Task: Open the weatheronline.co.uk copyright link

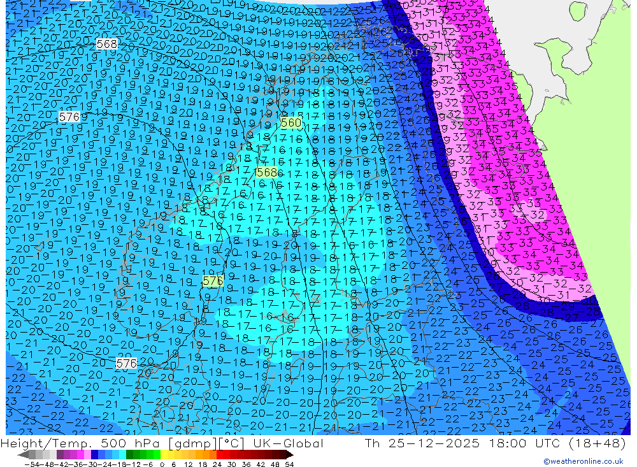Action: (583, 461)
